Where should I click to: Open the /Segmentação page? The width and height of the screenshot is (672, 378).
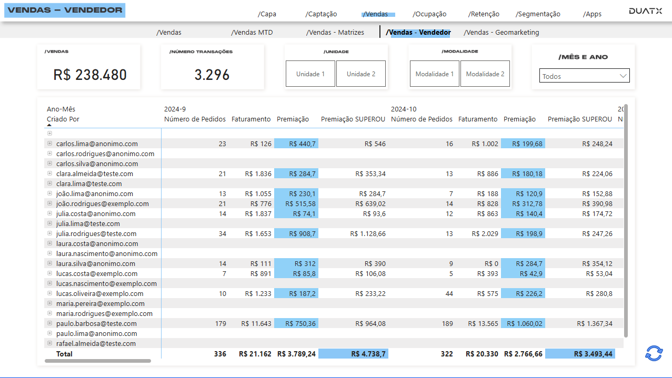pos(537,14)
